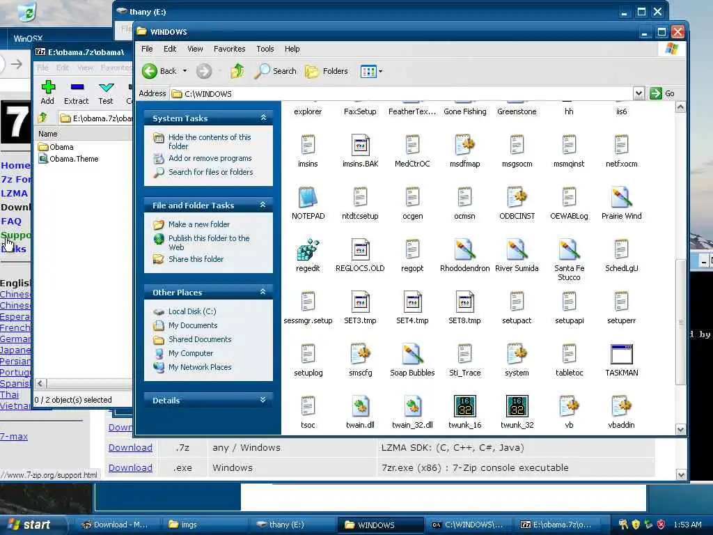Click the Test button in 7-Zip window
Viewport: 713px width, 535px height.
point(106,93)
